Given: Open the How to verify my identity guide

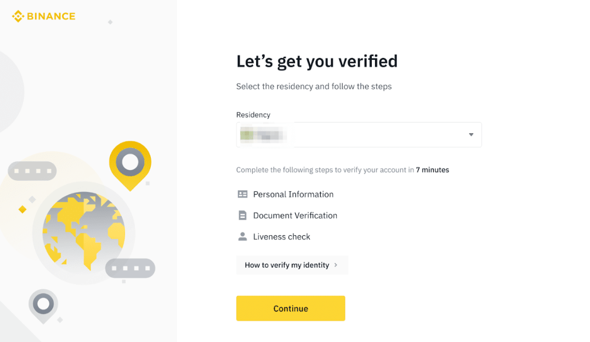Looking at the screenshot, I should [x=292, y=265].
